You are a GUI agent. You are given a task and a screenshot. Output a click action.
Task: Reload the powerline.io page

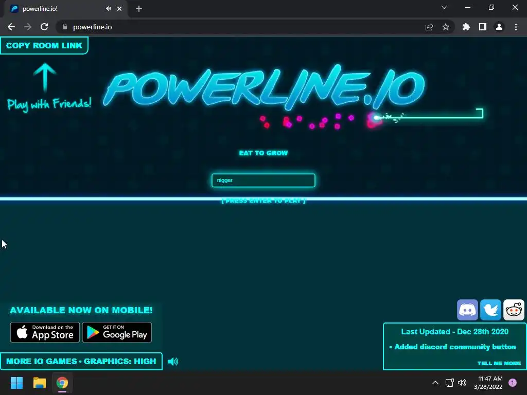[44, 27]
